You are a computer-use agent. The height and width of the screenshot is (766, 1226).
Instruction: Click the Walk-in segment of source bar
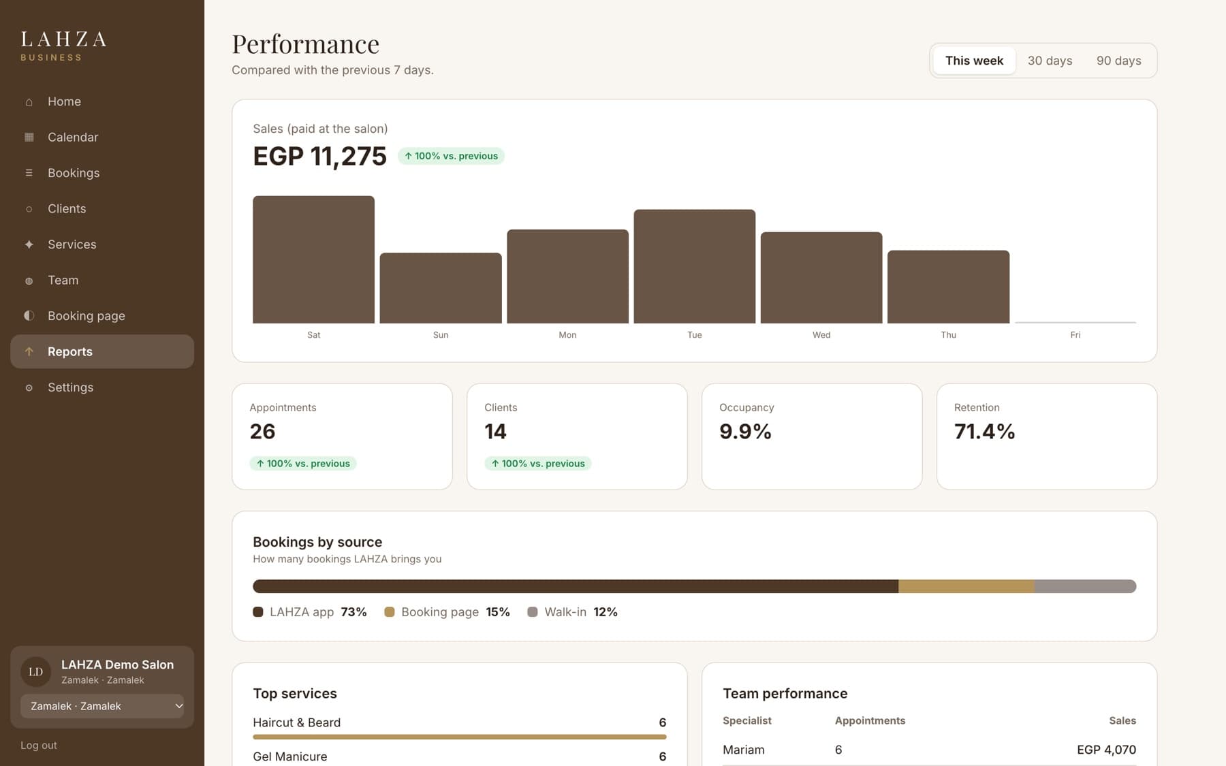coord(1085,586)
